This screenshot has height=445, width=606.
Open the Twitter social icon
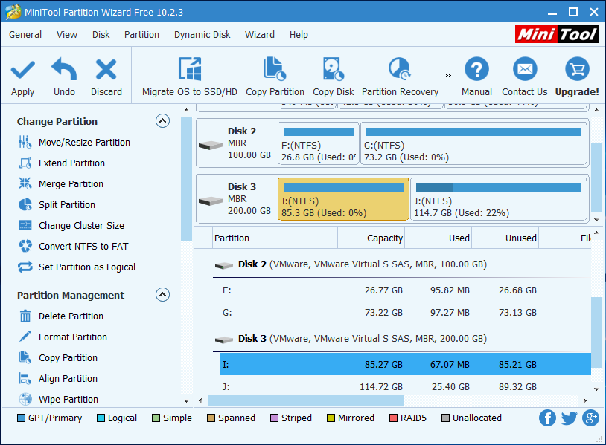point(569,418)
